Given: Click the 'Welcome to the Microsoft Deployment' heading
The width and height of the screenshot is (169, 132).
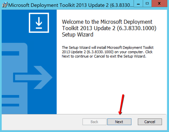Looking at the screenshot, I should (x=107, y=22).
